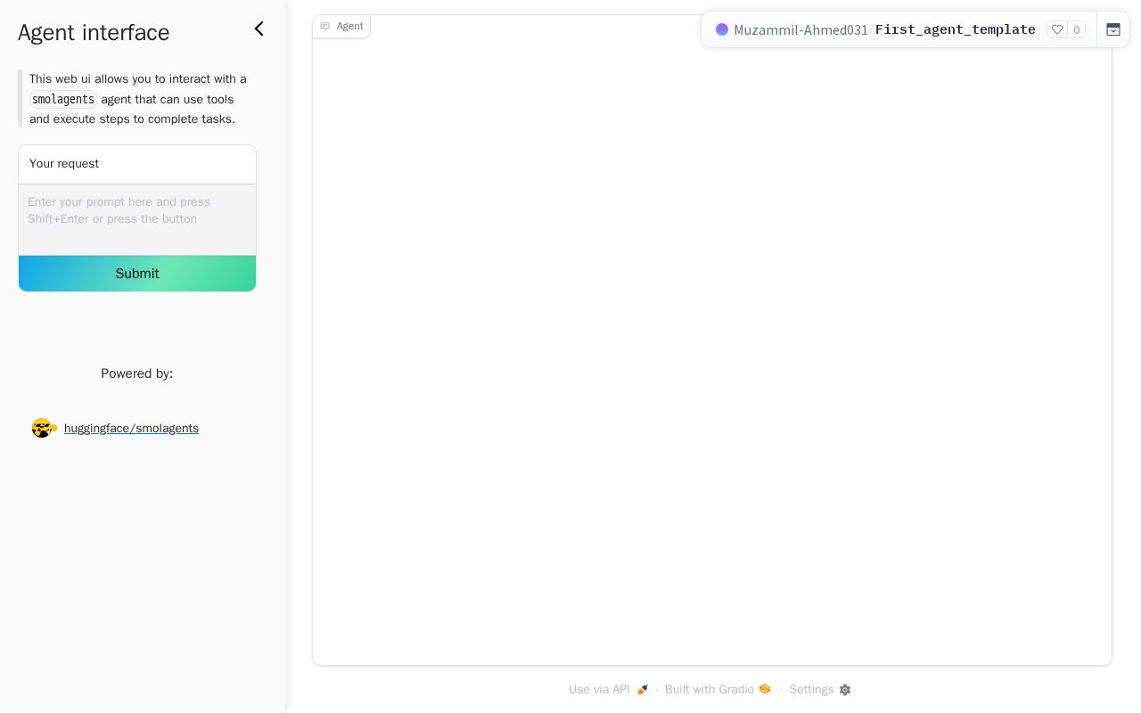The image size is (1141, 713).
Task: Click the Submit button
Action: 137,274
